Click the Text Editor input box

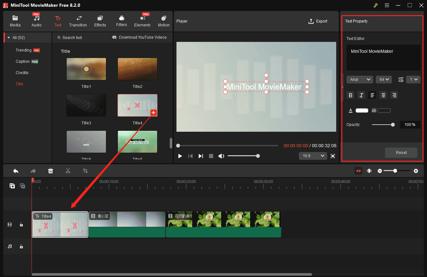coord(384,58)
